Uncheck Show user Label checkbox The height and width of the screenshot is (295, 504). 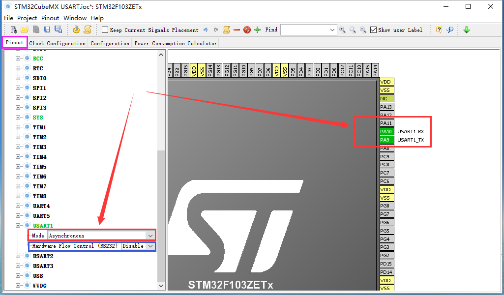[373, 30]
